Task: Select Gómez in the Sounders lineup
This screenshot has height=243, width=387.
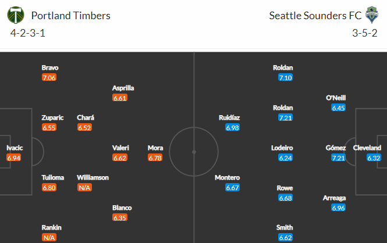Action: [x=335, y=148]
